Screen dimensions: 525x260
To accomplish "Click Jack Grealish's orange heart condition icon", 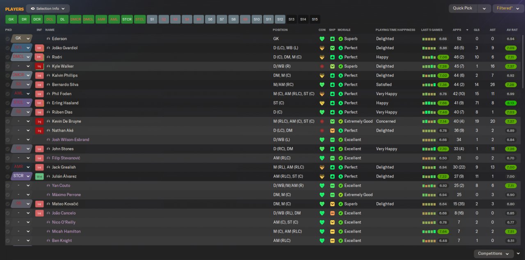I will tap(322, 167).
